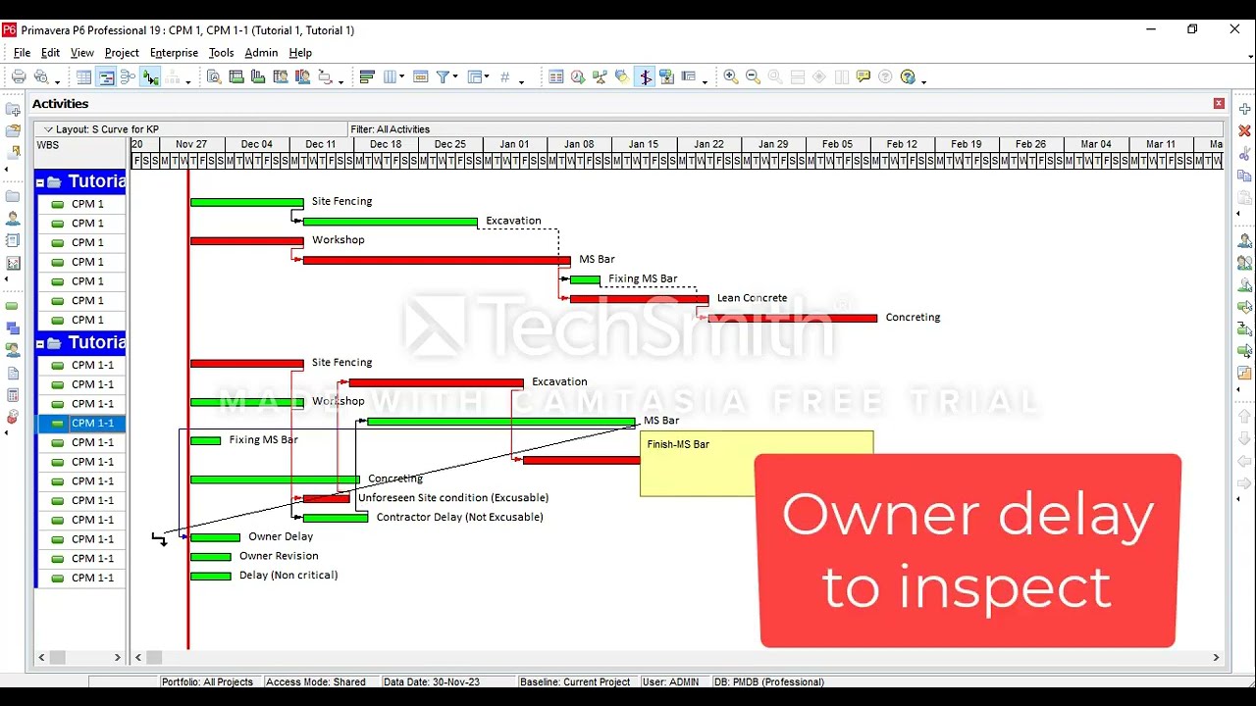This screenshot has width=1256, height=706.
Task: Click Filter: All Activities header text
Action: point(390,129)
